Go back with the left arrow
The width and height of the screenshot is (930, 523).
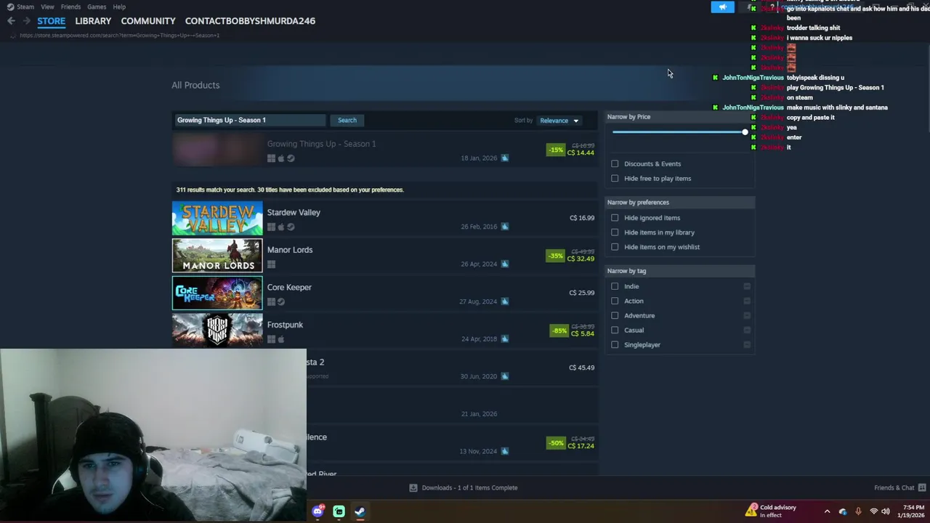pos(11,21)
